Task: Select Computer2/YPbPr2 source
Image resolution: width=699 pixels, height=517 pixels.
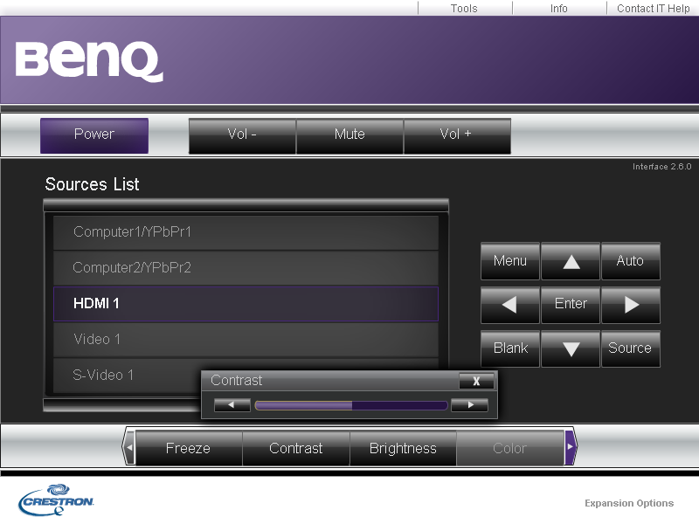Action: 246,268
